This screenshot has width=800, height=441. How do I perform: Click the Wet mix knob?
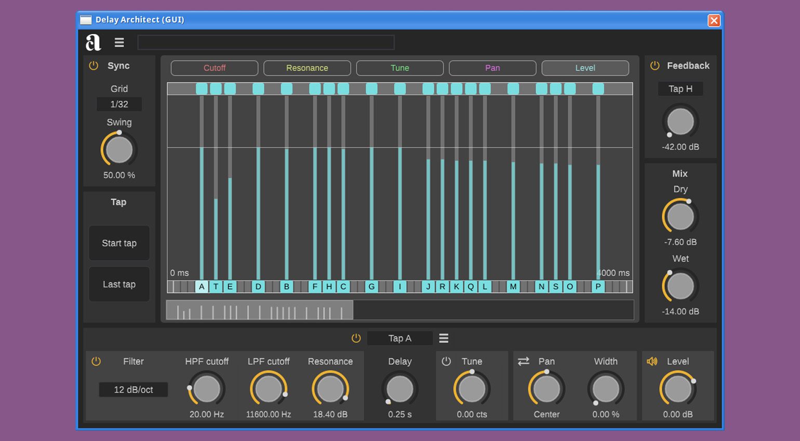680,286
